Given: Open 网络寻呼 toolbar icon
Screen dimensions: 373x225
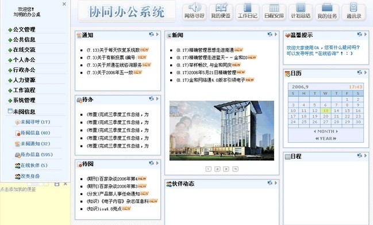Looking at the screenshot, I should tap(195, 12).
